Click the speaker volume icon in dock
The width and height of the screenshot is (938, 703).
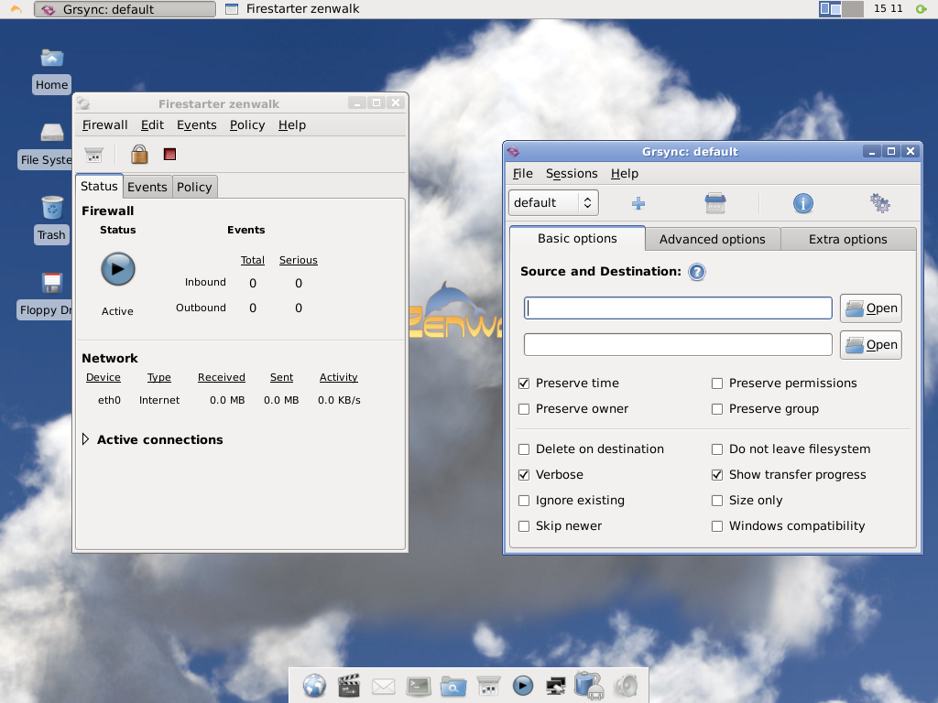coord(626,686)
